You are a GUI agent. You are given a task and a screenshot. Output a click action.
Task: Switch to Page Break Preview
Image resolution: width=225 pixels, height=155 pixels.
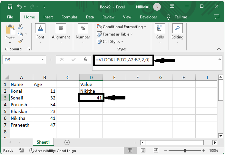click(156, 150)
